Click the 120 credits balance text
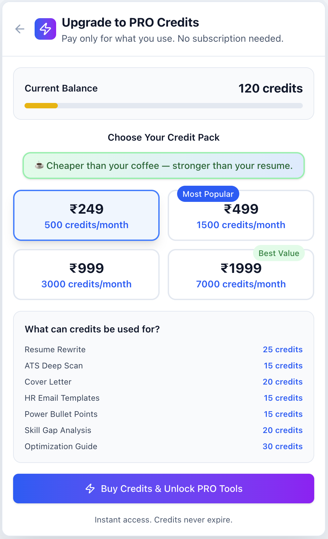The image size is (328, 539). pyautogui.click(x=271, y=88)
